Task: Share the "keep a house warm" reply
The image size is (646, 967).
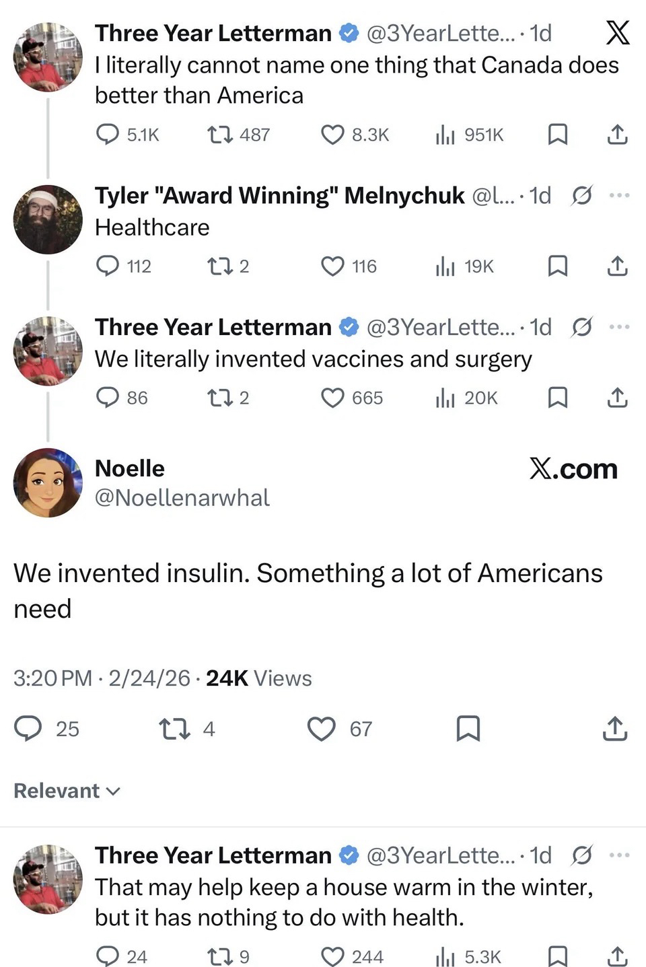Action: pos(617,956)
